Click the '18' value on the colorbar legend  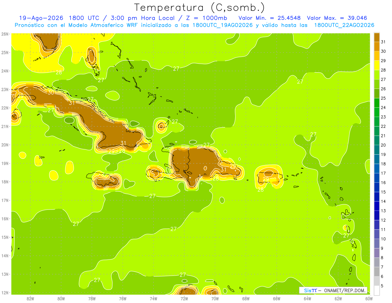384,164
